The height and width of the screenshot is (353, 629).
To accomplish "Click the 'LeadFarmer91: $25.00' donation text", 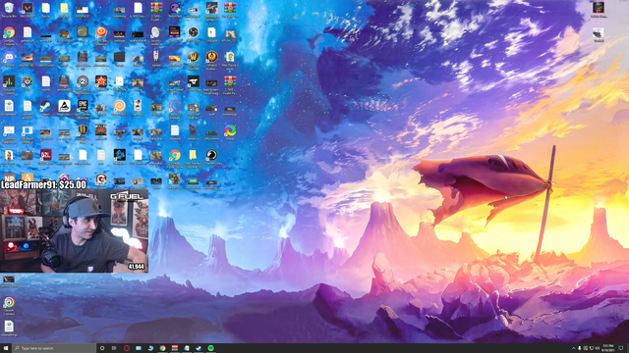I will [x=43, y=185].
